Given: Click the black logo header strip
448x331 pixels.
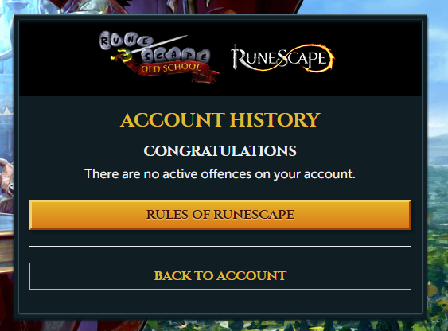Looking at the screenshot, I should click(220, 59).
